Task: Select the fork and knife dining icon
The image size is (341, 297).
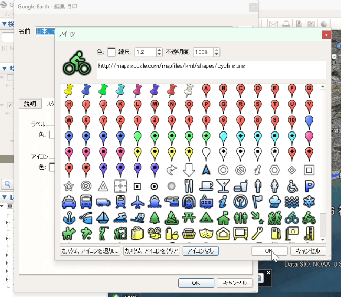Action: click(x=189, y=185)
